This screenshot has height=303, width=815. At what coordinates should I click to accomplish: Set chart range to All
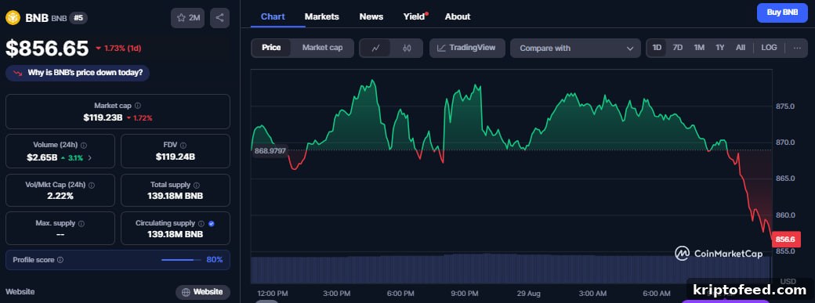[741, 48]
